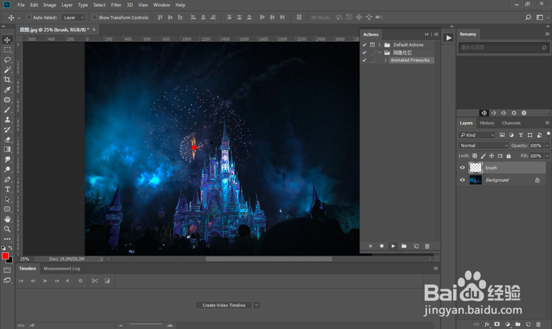Screen dimensions: 552x329
Task: Delete layer using the trash icon
Action: 538,325
